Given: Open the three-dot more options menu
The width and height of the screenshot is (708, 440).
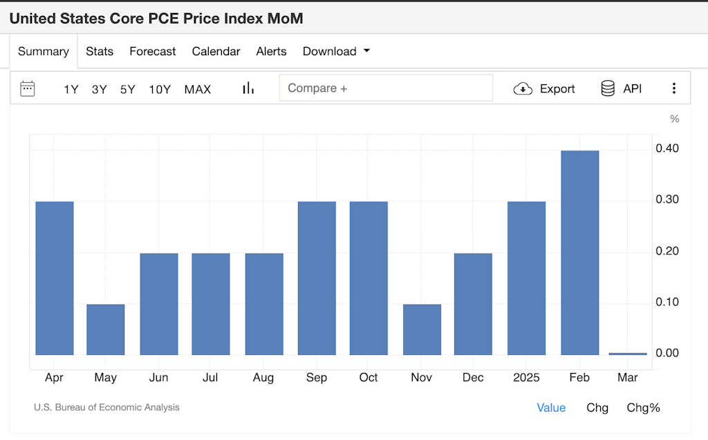Looking at the screenshot, I should pos(674,88).
